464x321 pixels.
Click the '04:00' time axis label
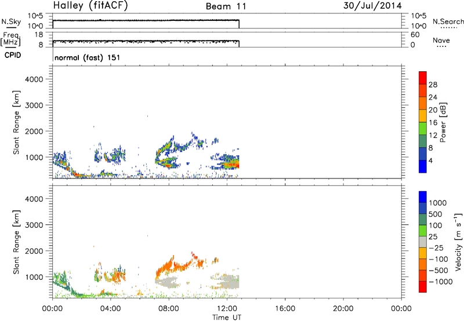point(110,309)
